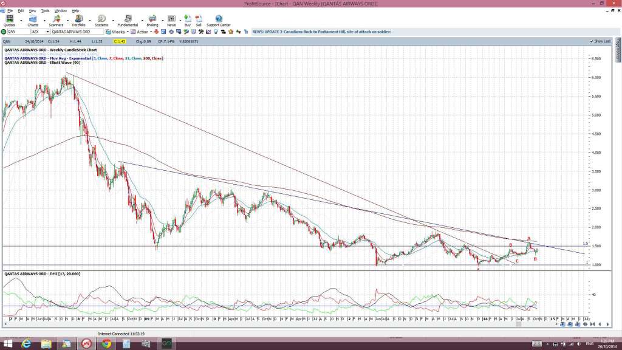Open the Support Center

pyautogui.click(x=219, y=21)
